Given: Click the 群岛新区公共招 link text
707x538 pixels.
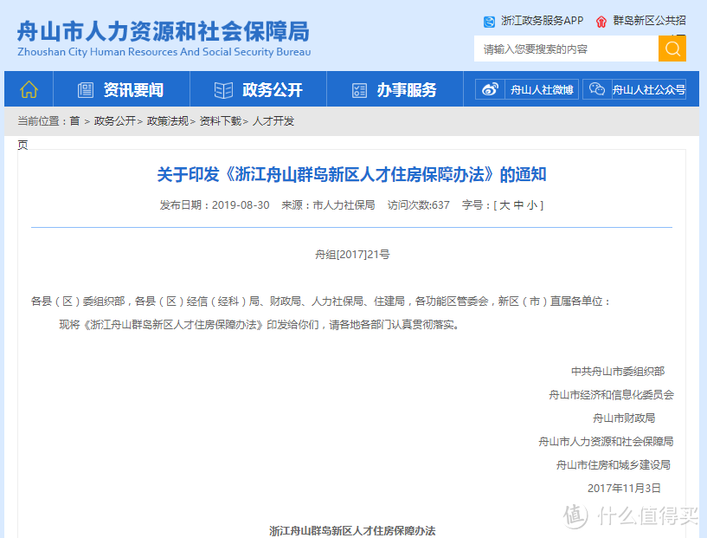Looking at the screenshot, I should tap(649, 21).
